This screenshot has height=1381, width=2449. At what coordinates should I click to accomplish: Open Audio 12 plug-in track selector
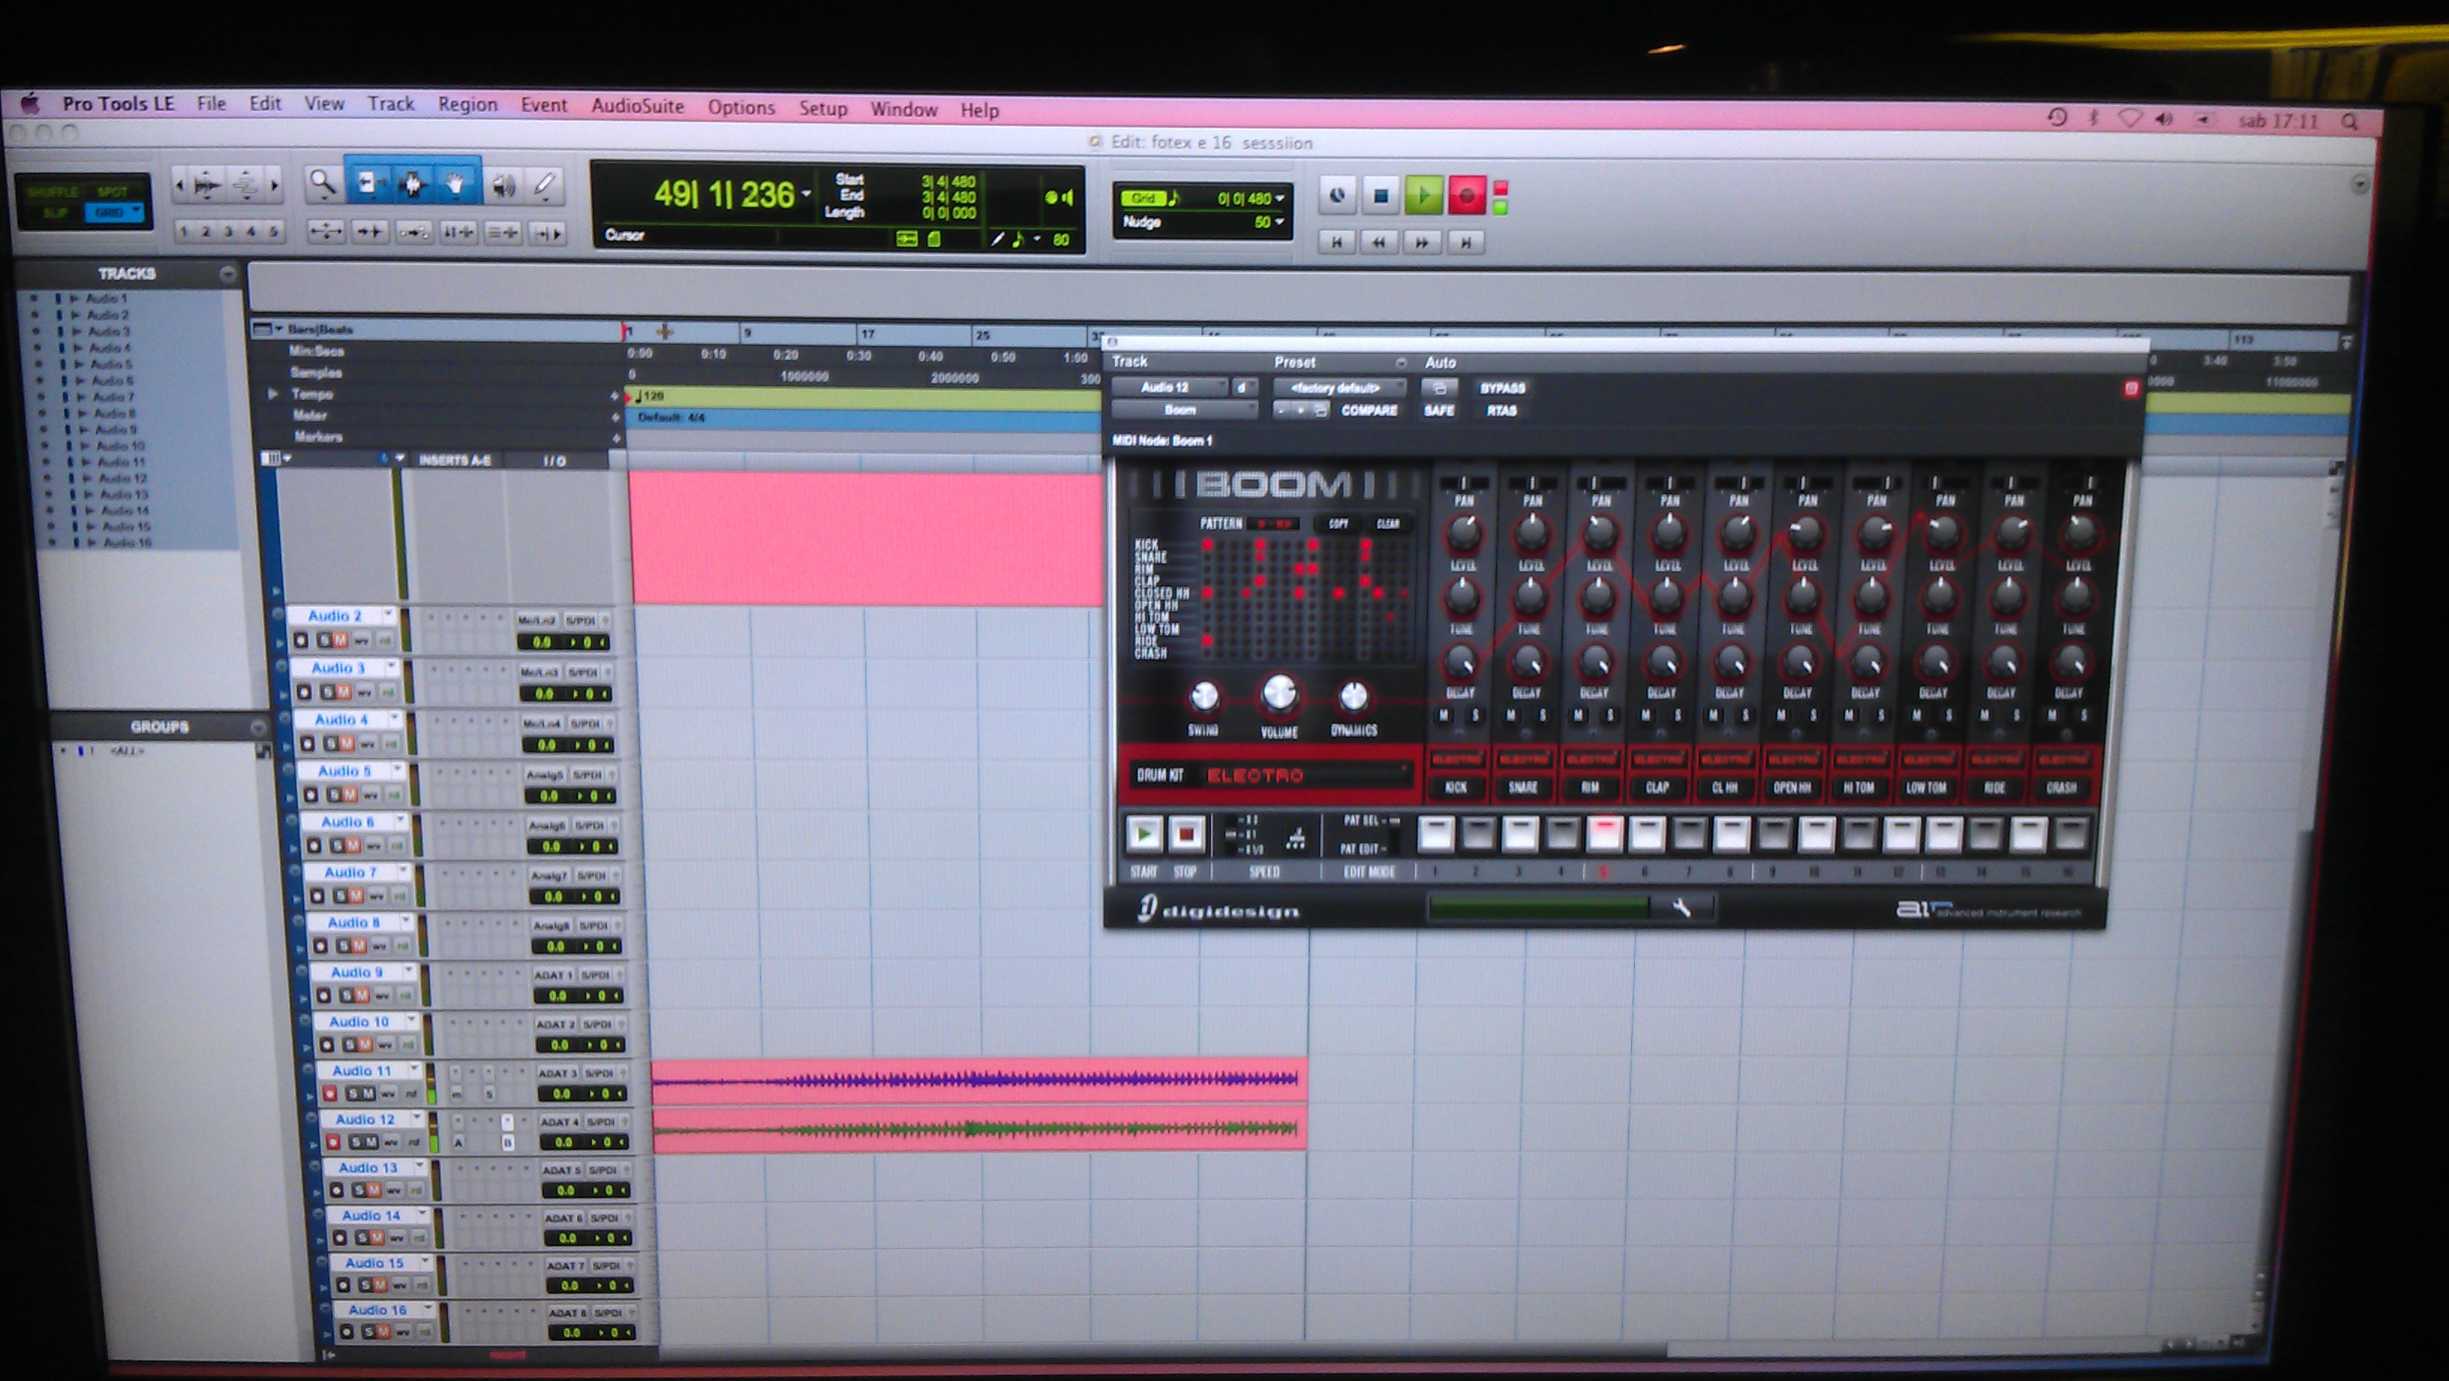[x=1171, y=387]
